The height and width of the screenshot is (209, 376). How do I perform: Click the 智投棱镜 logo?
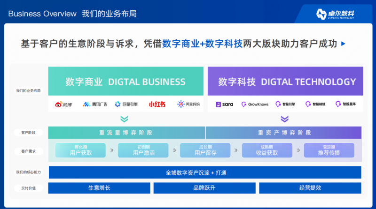315,104
